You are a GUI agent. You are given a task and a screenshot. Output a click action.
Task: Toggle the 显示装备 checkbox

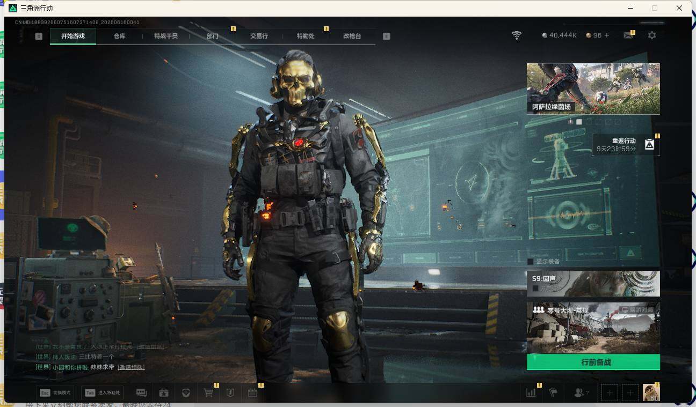click(530, 262)
